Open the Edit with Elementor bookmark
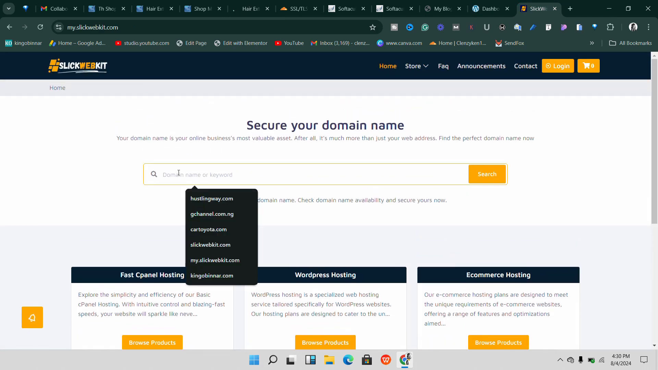This screenshot has height=370, width=658. (241, 43)
